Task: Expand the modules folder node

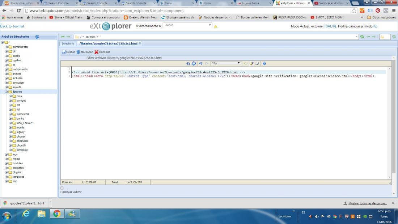Action: click(x=7, y=163)
